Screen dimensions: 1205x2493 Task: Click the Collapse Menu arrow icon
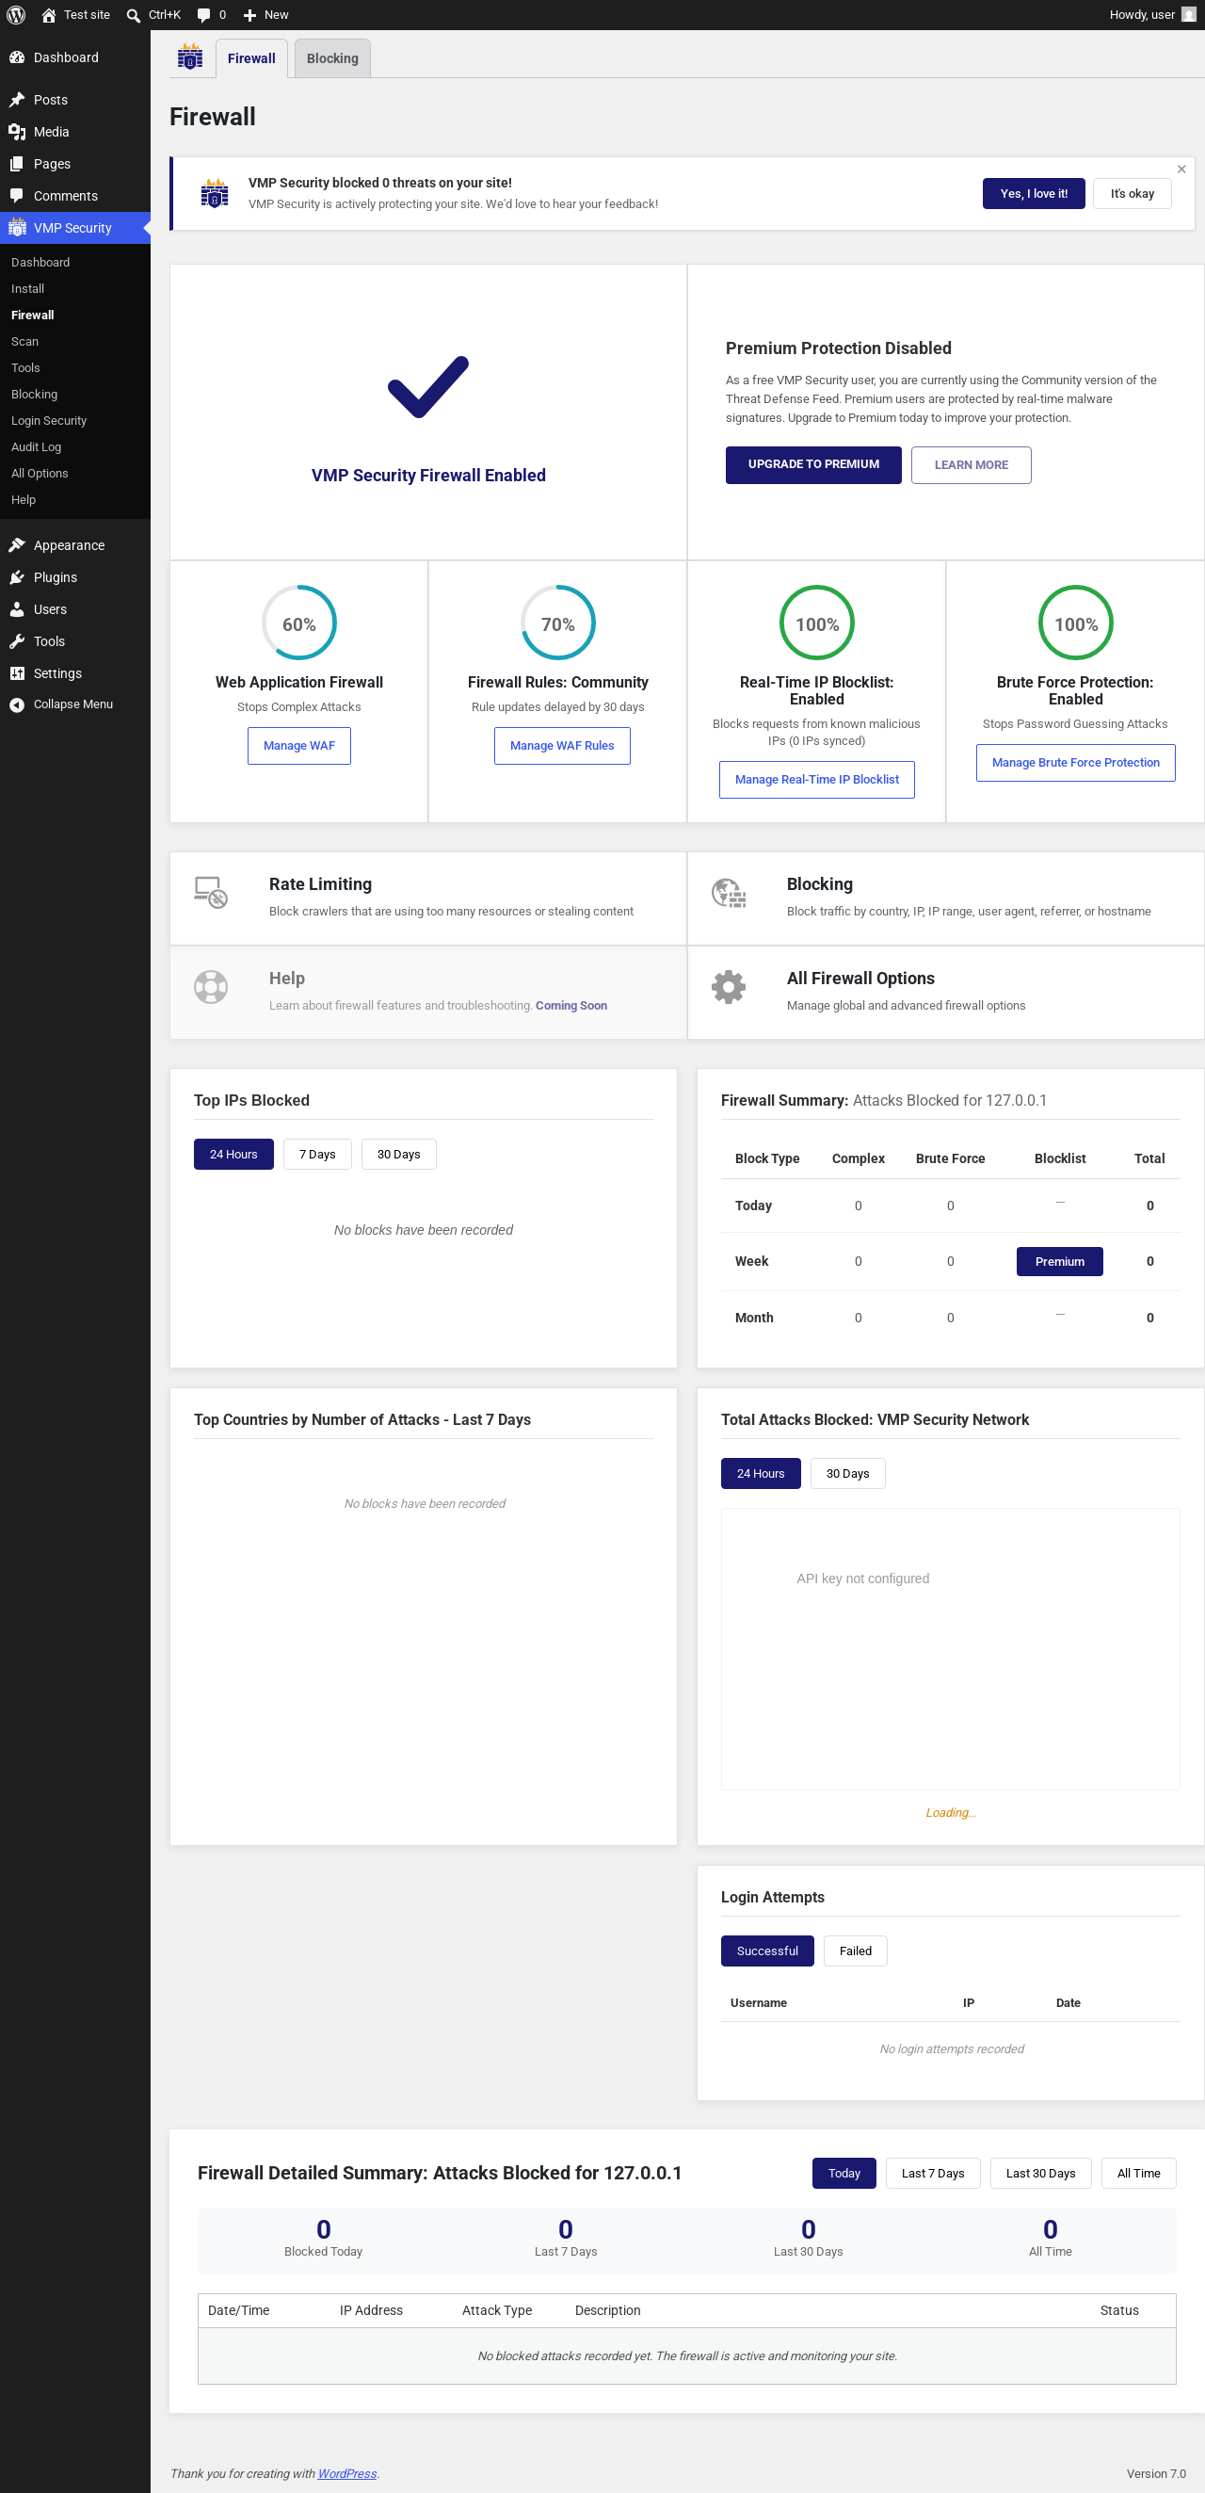(x=16, y=704)
